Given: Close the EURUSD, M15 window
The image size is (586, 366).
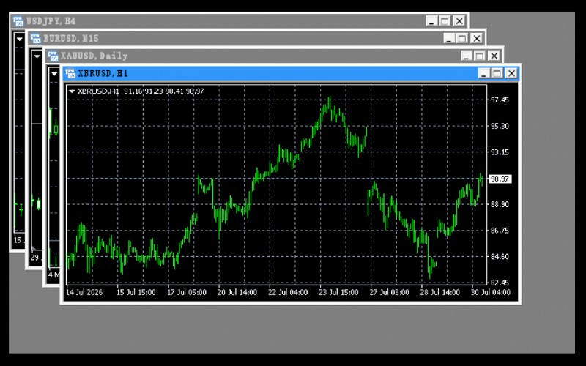Looking at the screenshot, I should point(477,38).
